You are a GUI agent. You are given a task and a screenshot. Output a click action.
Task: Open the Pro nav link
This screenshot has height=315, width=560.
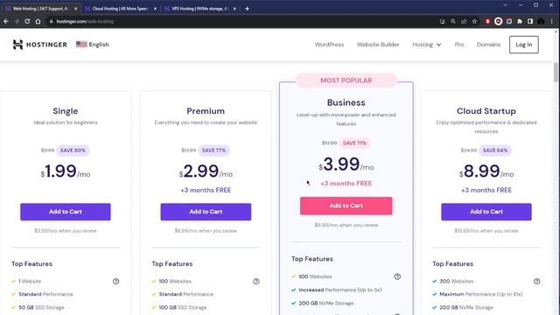458,45
